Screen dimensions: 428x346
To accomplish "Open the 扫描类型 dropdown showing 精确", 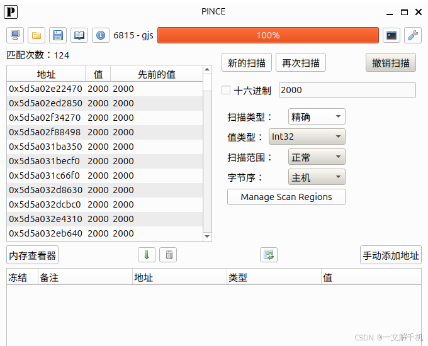I will point(317,116).
